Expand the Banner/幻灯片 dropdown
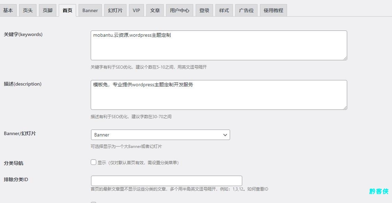Image resolution: width=392 pixels, height=203 pixels. [x=160, y=135]
